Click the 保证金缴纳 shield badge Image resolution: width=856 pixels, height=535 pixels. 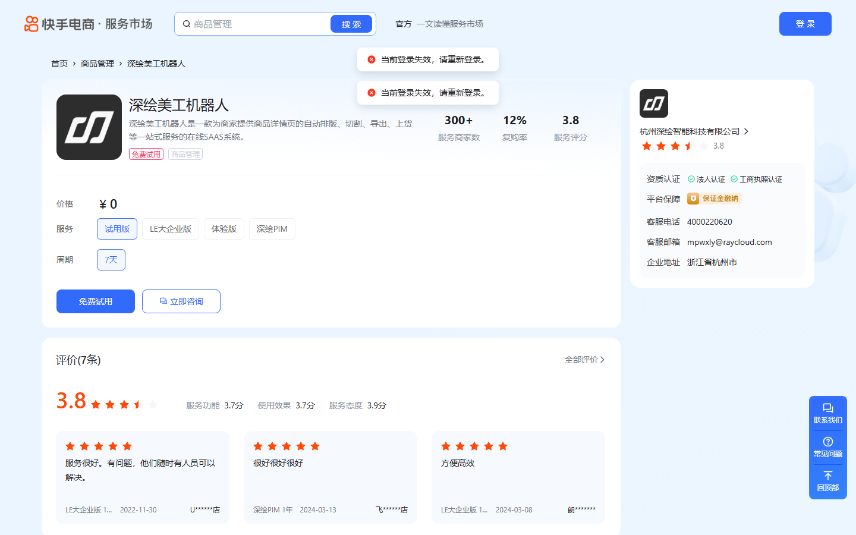pyautogui.click(x=714, y=199)
